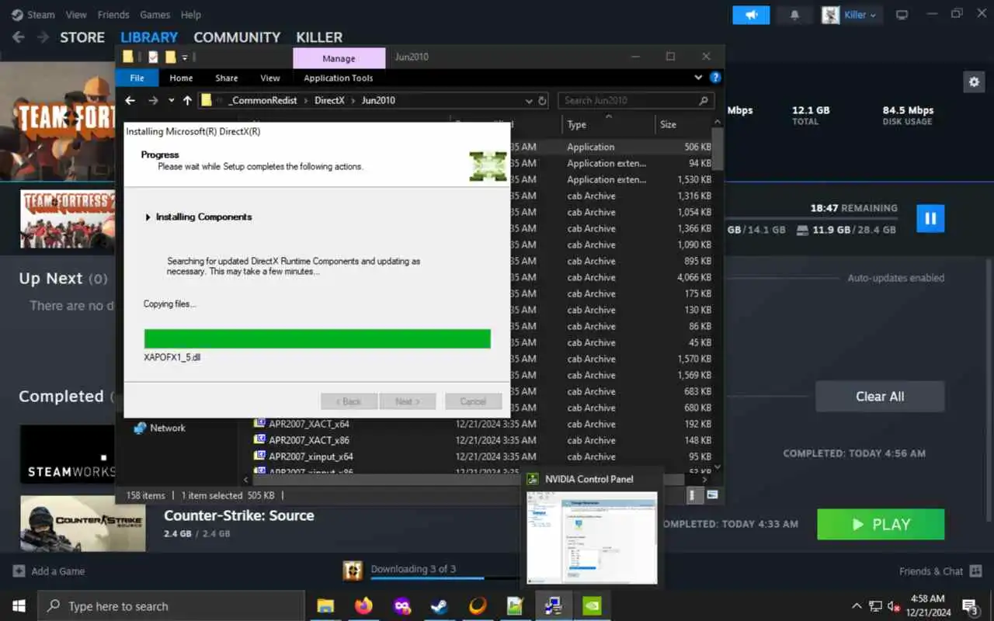Click the Clear All button
The height and width of the screenshot is (621, 994).
(880, 396)
